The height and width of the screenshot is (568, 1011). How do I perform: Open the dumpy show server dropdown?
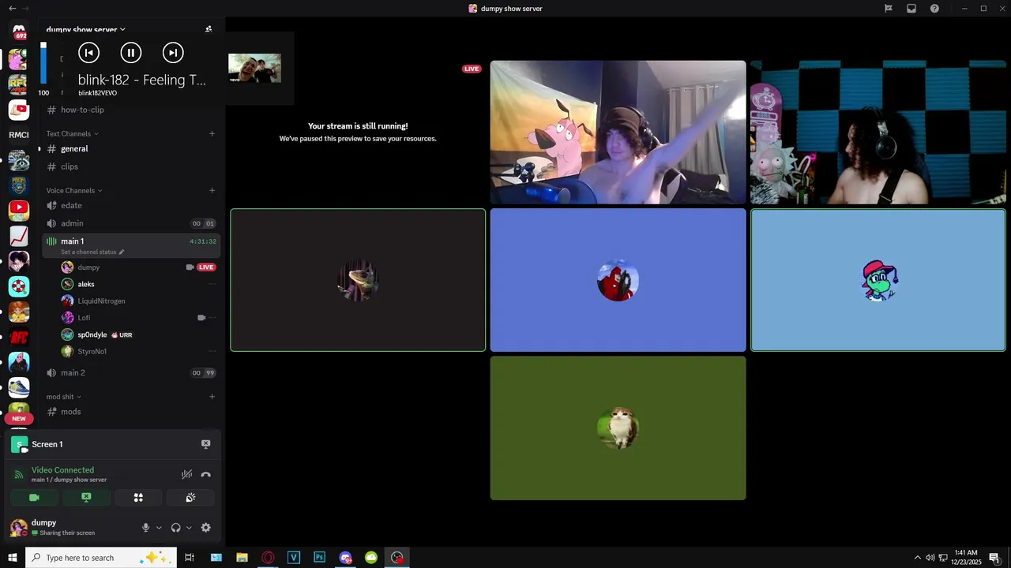click(x=86, y=30)
